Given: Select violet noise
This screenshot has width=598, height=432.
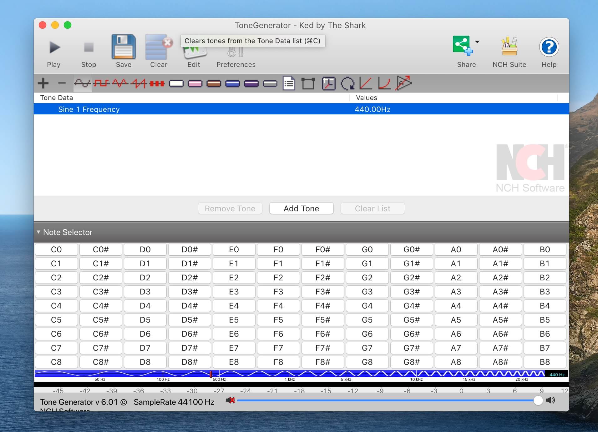Looking at the screenshot, I should [x=251, y=83].
